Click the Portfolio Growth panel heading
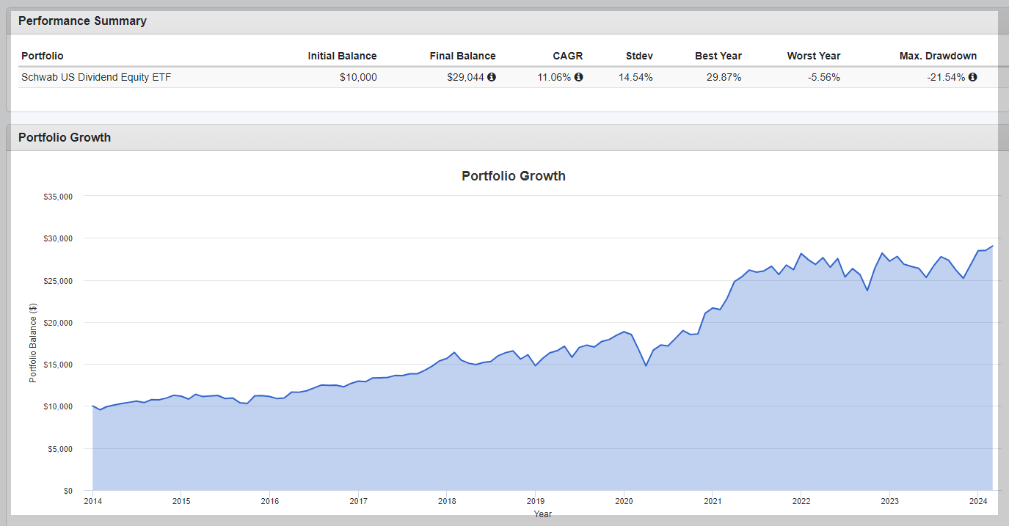The height and width of the screenshot is (526, 1009). pyautogui.click(x=65, y=137)
